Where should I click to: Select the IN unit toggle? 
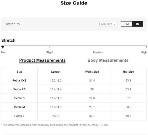pyautogui.click(x=137, y=24)
